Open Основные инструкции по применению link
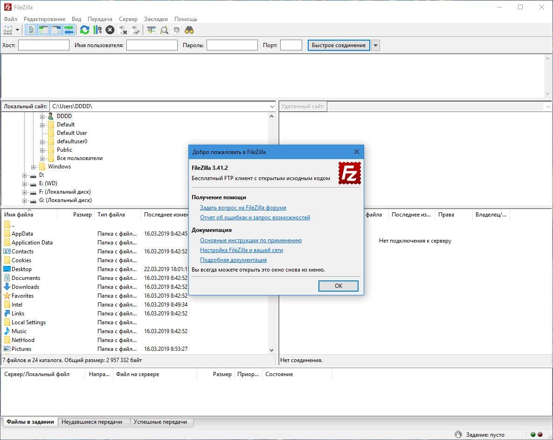 coord(251,241)
